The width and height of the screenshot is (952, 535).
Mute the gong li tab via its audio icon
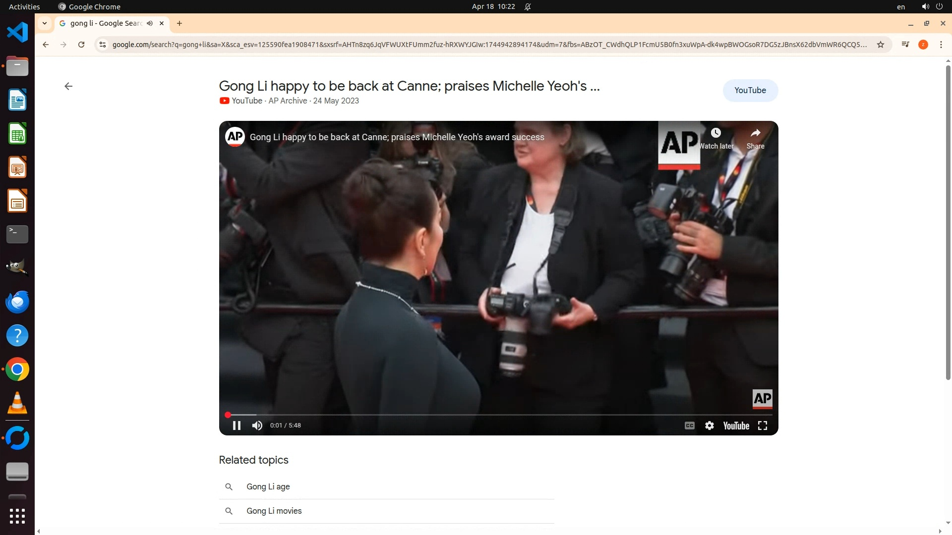150,23
